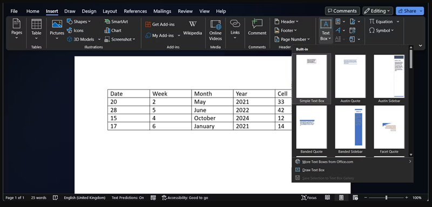Switch to the Review tab
Screen dimensions: 432x207
click(x=185, y=11)
